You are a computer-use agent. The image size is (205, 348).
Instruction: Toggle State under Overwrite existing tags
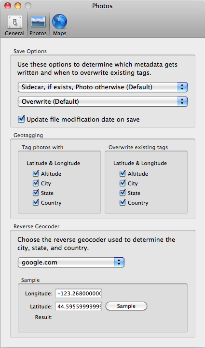[123, 193]
